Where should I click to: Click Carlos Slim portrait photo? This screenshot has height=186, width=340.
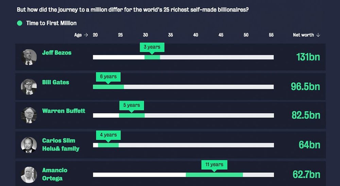tap(29, 145)
